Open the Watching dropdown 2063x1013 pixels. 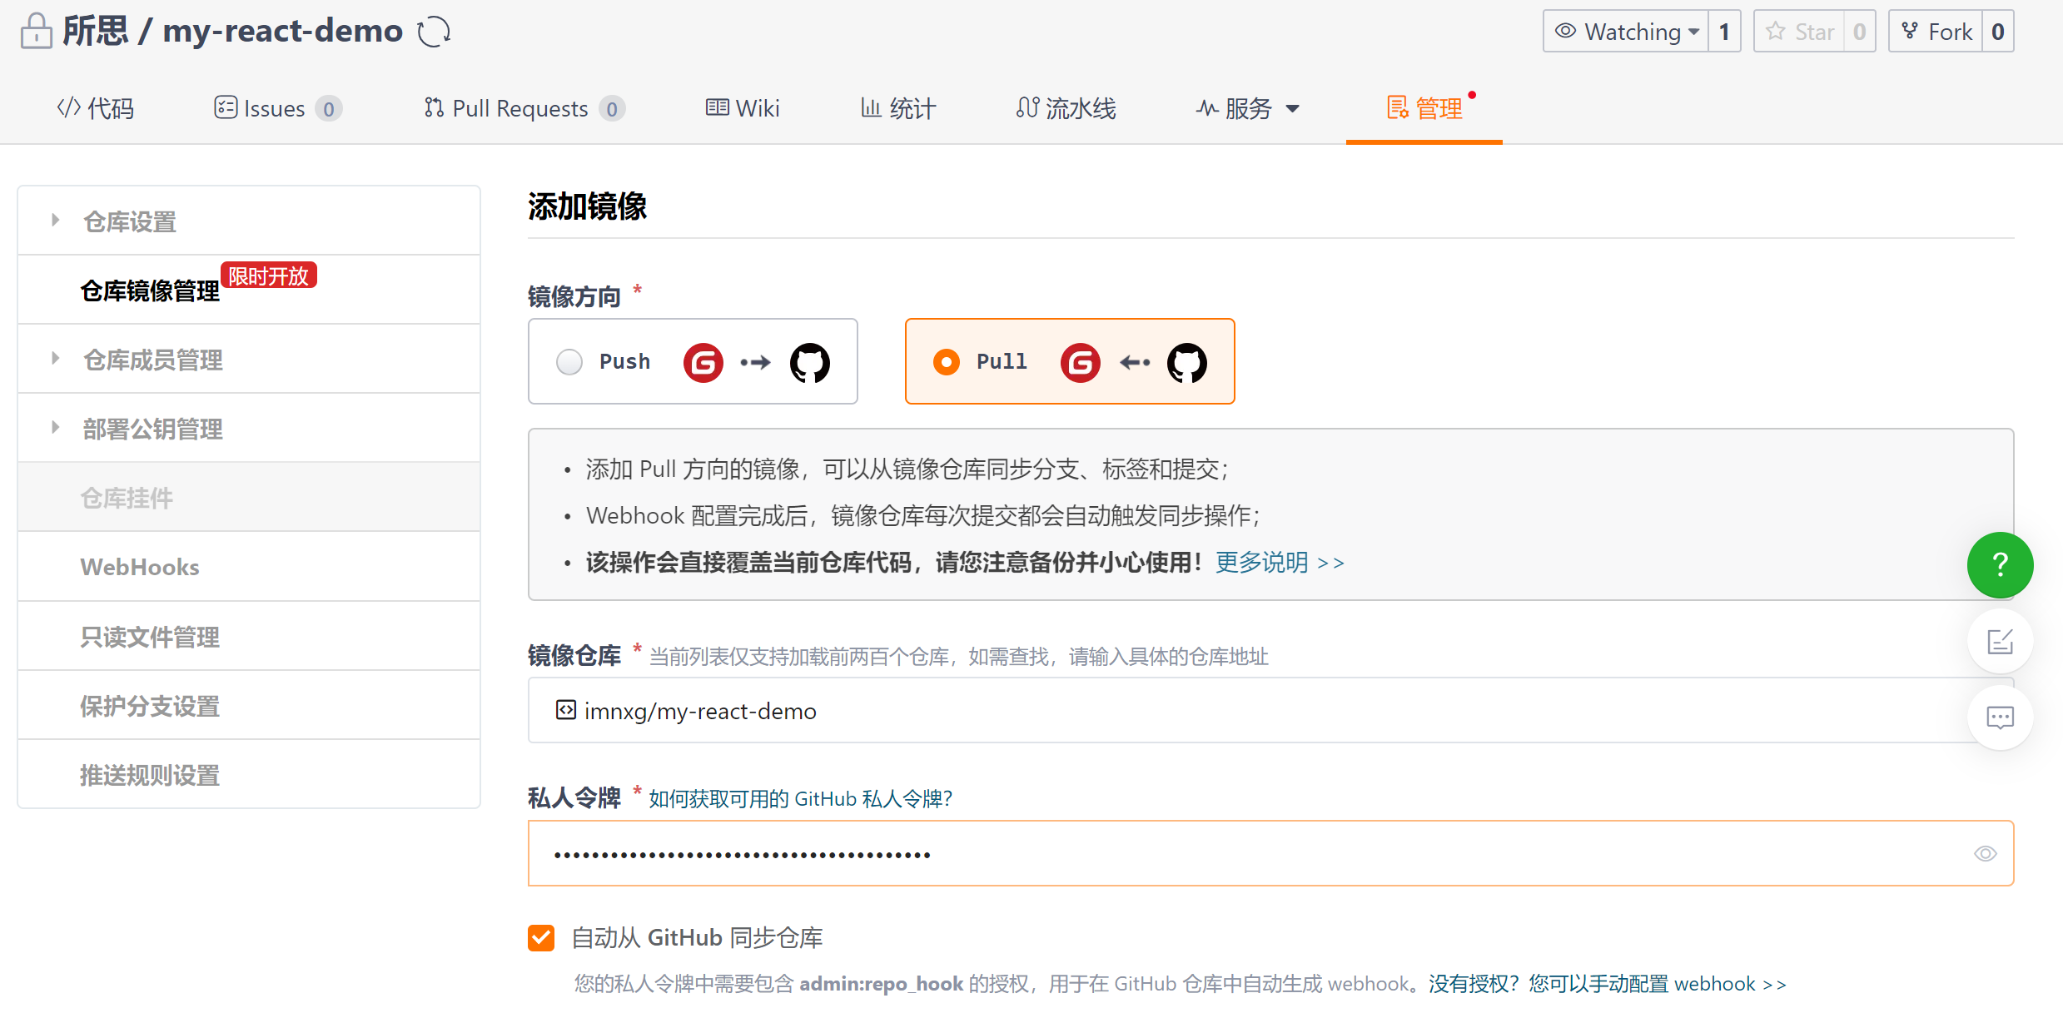(x=1626, y=32)
